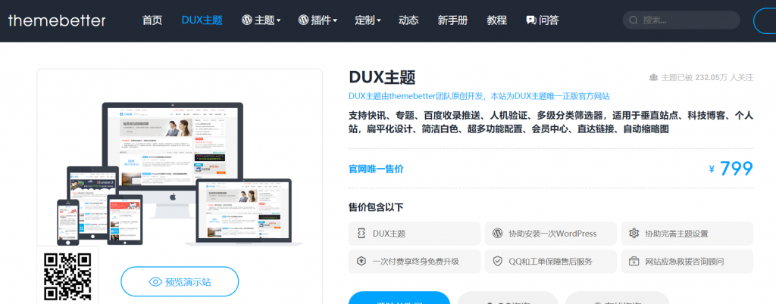Open the 教程 nav item
Image resolution: width=776 pixels, height=304 pixels.
tap(497, 20)
